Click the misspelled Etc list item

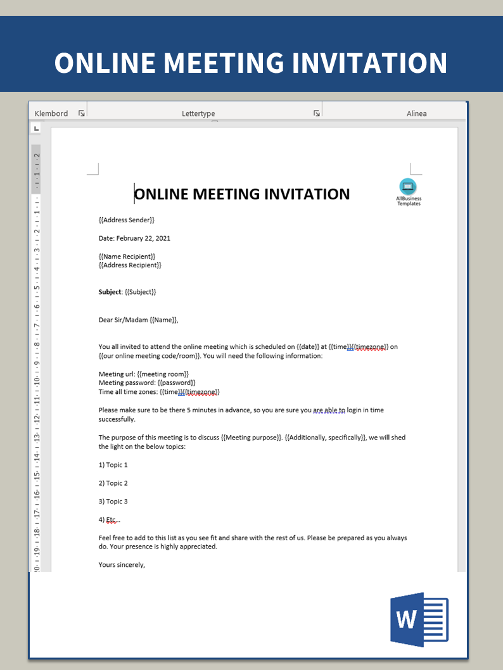coord(110,520)
